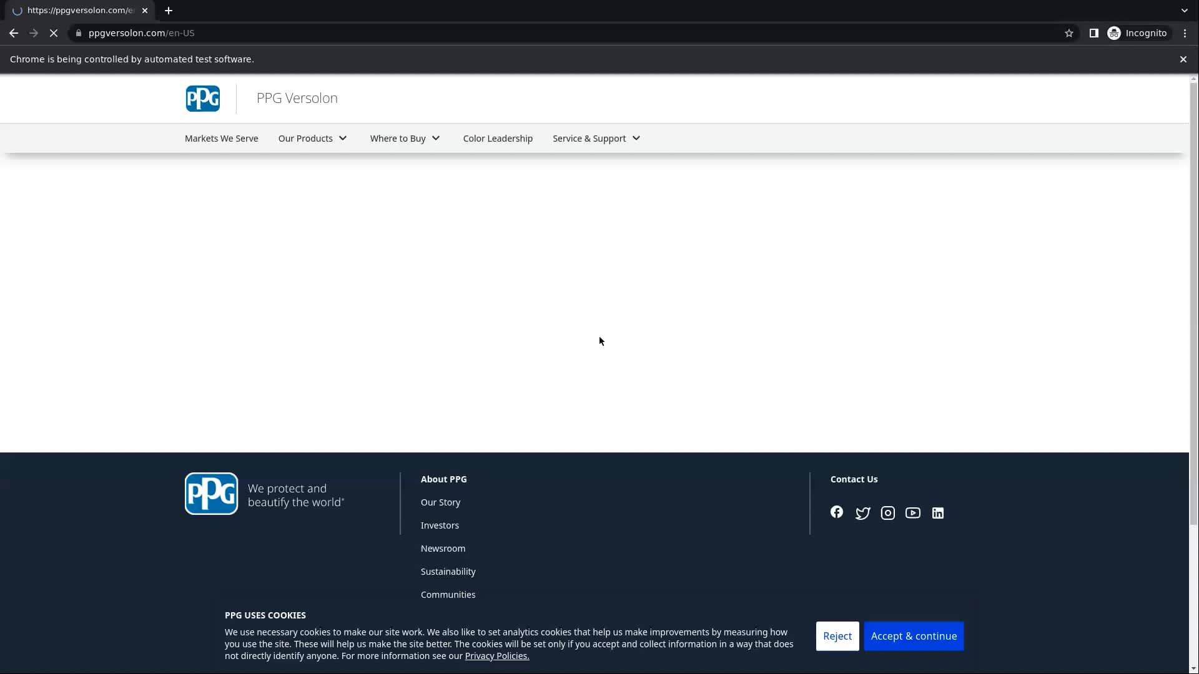Open the tab search chevron at top right
This screenshot has width=1199, height=674.
1184,11
